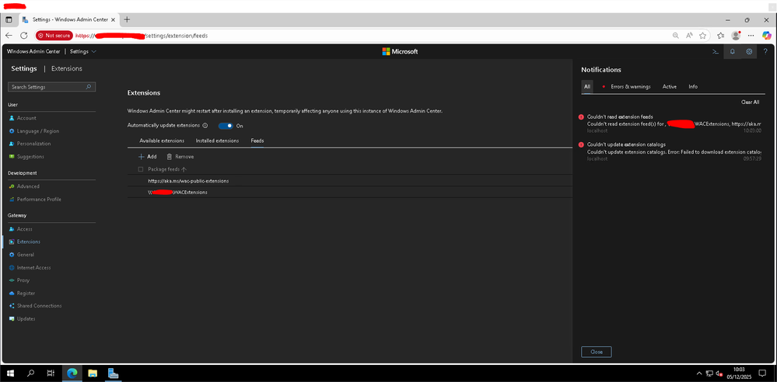Screen dimensions: 777x382
Task: Open Task View from taskbar
Action: pyautogui.click(x=51, y=373)
